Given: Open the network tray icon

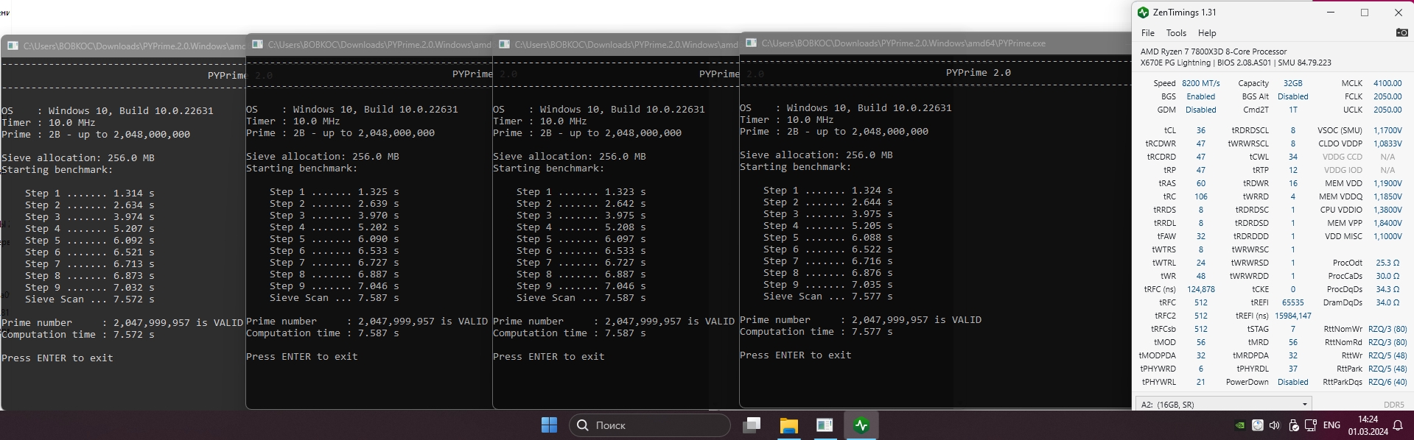Looking at the screenshot, I should point(1311,425).
